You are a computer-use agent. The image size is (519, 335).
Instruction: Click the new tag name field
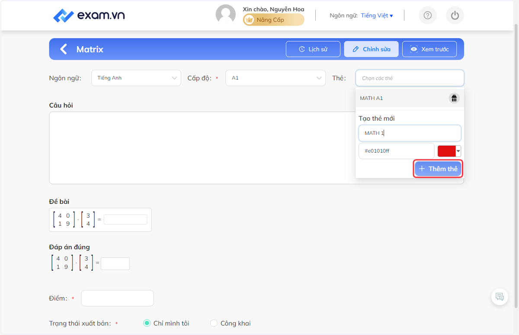point(410,133)
